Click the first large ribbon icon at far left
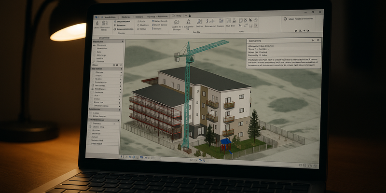The image size is (386, 193). point(97,23)
